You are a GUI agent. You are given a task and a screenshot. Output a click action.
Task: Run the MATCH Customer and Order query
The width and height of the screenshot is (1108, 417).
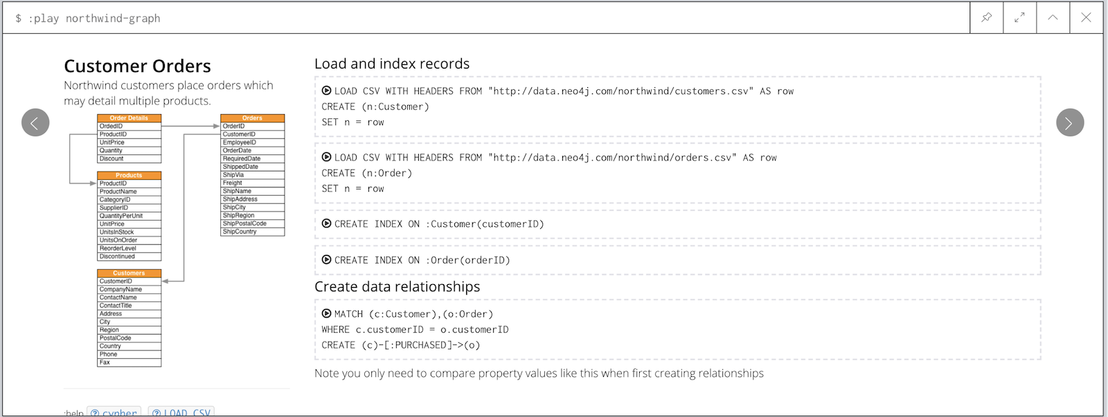tap(326, 313)
